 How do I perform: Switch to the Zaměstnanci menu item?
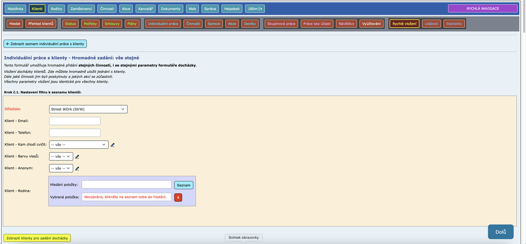[81, 9]
